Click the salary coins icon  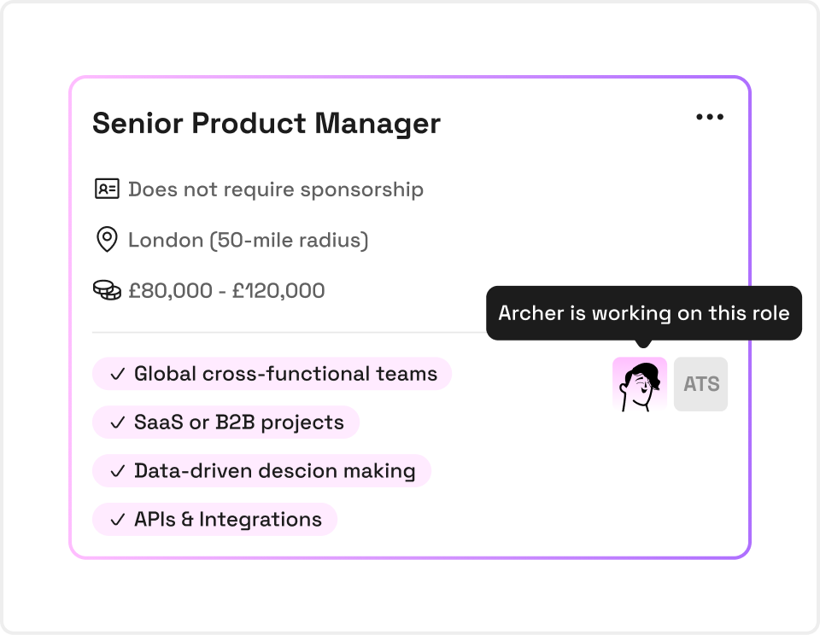(107, 290)
